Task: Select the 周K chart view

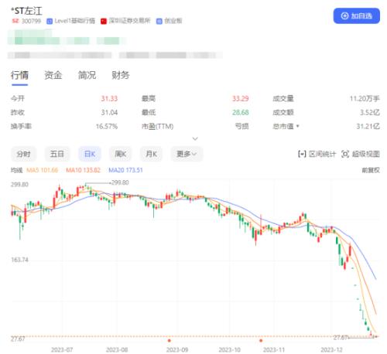Action: [x=120, y=154]
